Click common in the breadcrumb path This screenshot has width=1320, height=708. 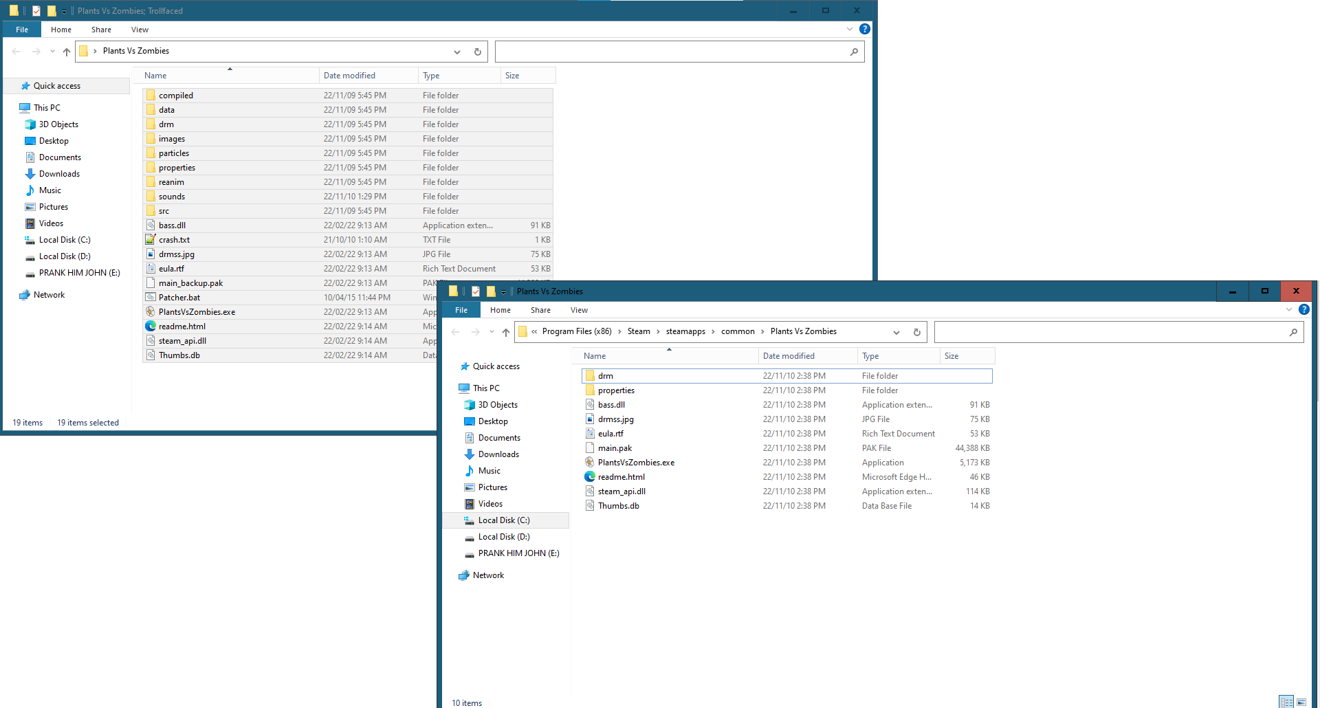click(x=738, y=331)
